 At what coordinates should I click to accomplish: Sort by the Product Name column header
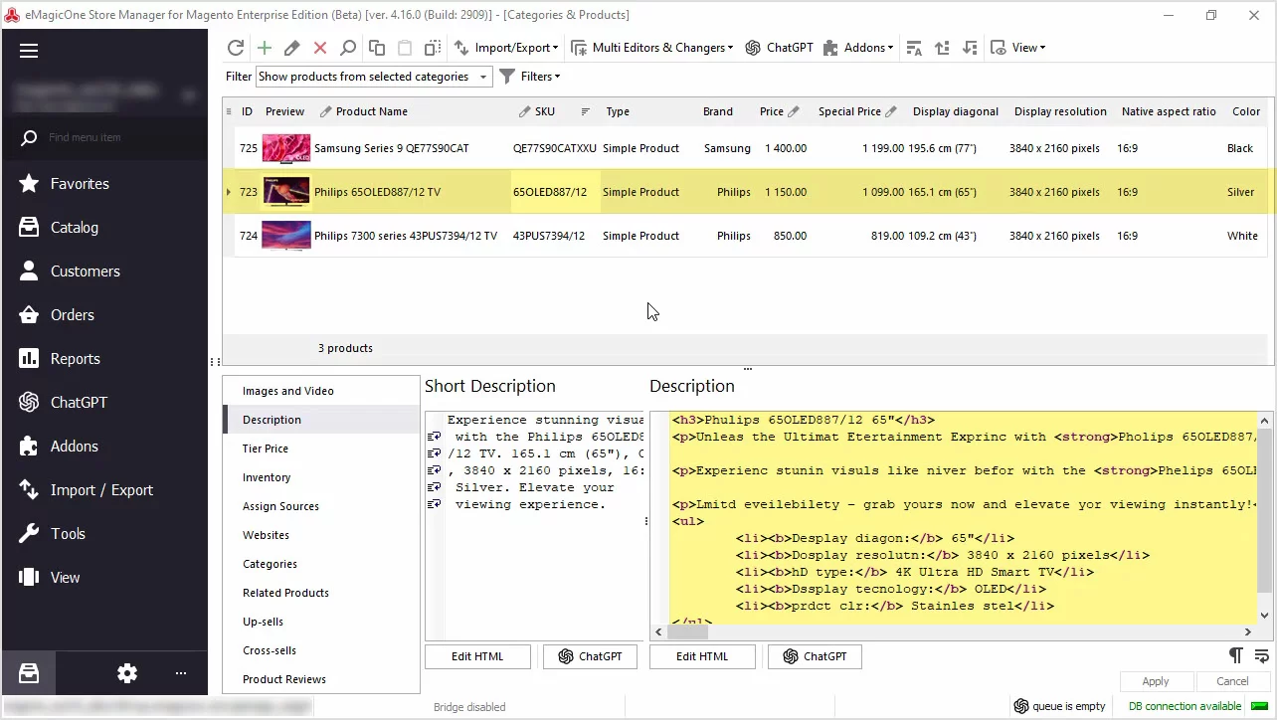[372, 111]
